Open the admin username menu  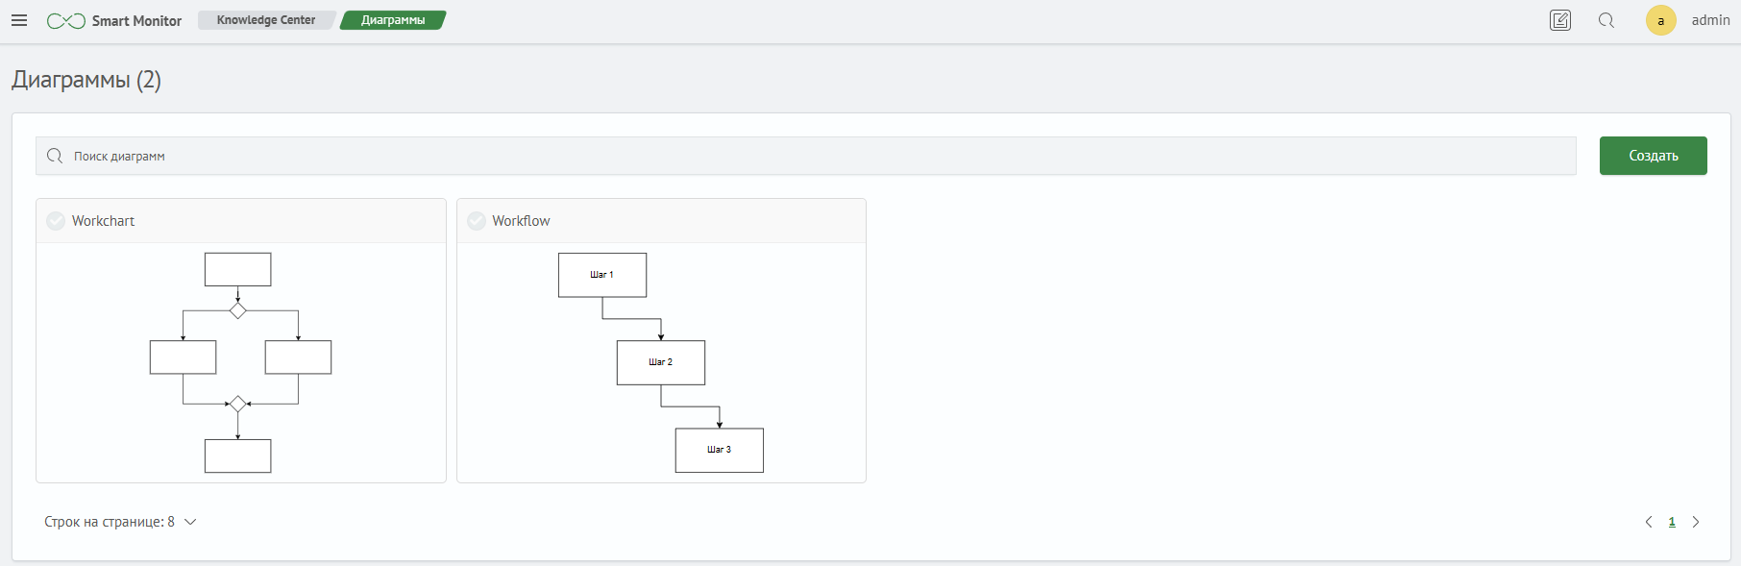1710,20
